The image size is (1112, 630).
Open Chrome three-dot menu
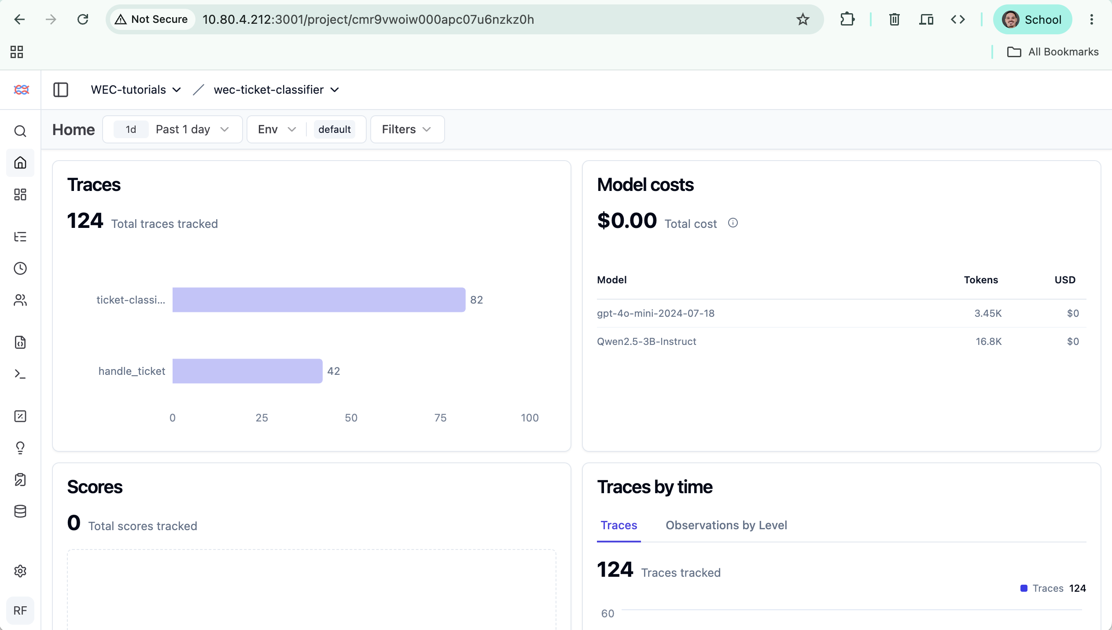coord(1092,19)
